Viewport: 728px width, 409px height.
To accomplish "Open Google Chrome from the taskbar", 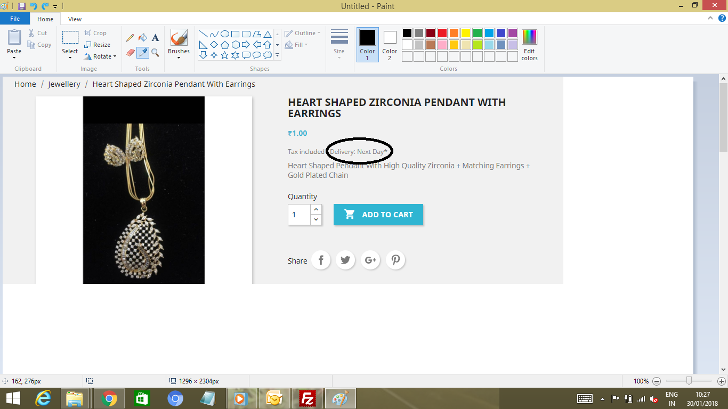I will pos(109,398).
